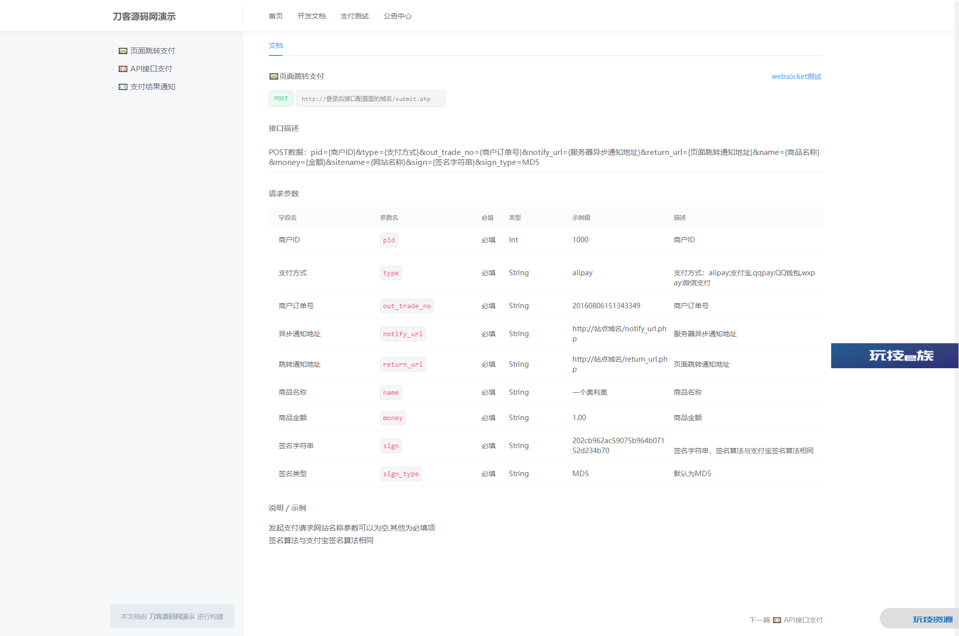Click the icon before 页面跳转支付 in sidebar
The image size is (959, 636).
tap(123, 51)
